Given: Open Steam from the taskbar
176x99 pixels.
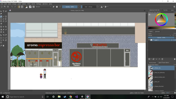Looking at the screenshot, I should click(x=65, y=97).
